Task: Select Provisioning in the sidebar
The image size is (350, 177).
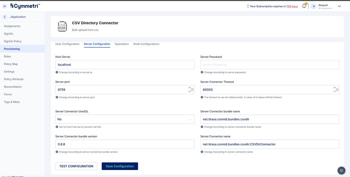Action: click(22, 49)
